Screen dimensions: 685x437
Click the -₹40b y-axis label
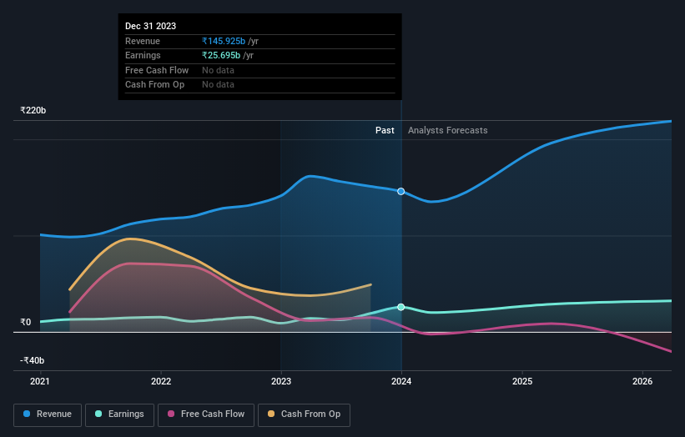(x=32, y=360)
